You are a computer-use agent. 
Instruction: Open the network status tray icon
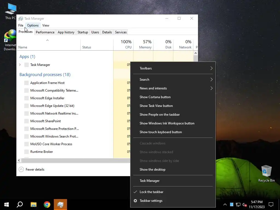[x=238, y=205]
